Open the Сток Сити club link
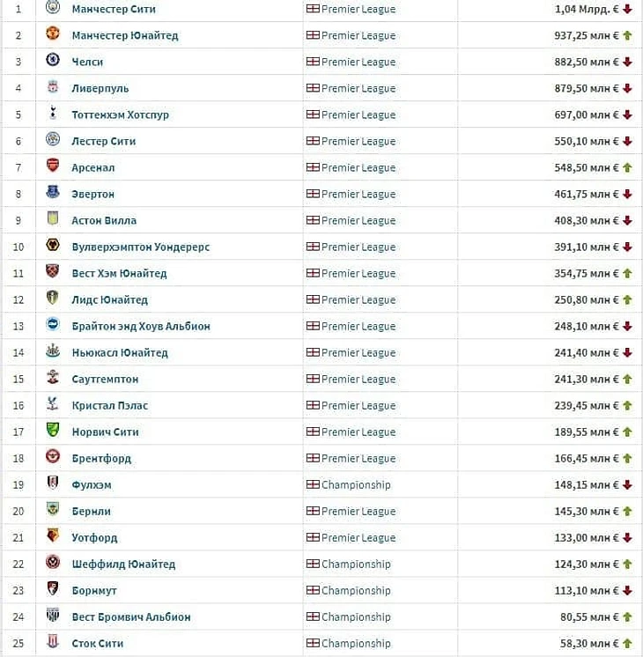 point(98,643)
